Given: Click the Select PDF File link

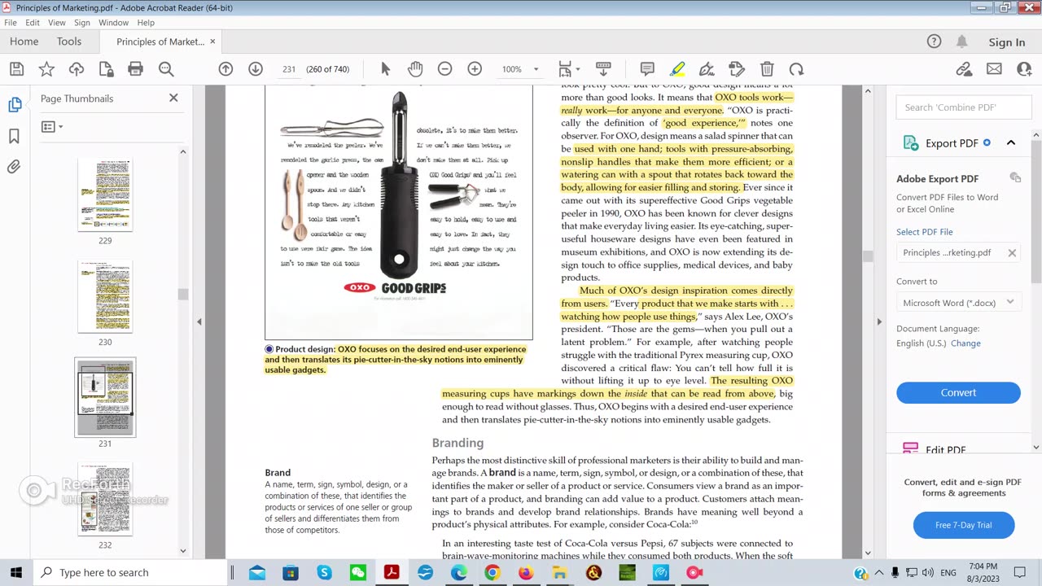Looking at the screenshot, I should [x=925, y=232].
